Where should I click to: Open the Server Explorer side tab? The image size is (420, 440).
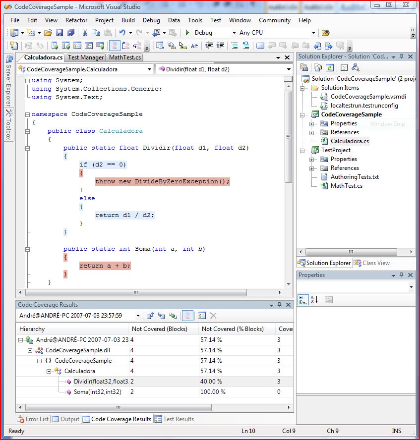[x=9, y=81]
